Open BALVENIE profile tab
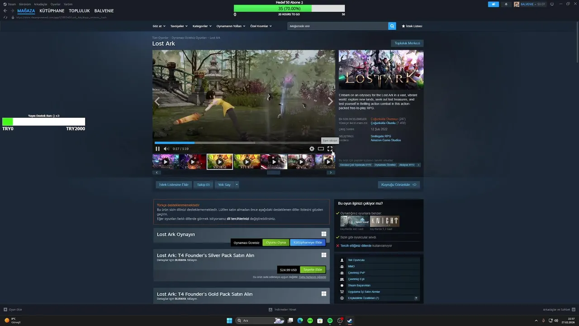This screenshot has width=579, height=326. pos(104,11)
